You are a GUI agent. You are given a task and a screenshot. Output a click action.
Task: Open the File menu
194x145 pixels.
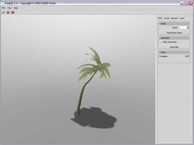point(4,8)
